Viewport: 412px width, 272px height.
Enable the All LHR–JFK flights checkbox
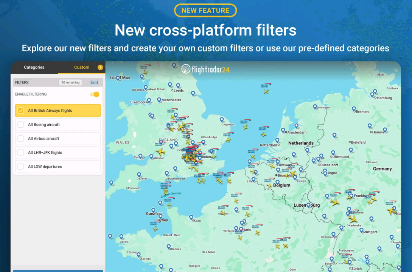pyautogui.click(x=20, y=153)
